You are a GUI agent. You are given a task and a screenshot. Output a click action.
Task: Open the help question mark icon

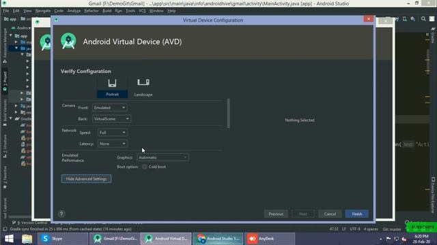[x=61, y=214]
